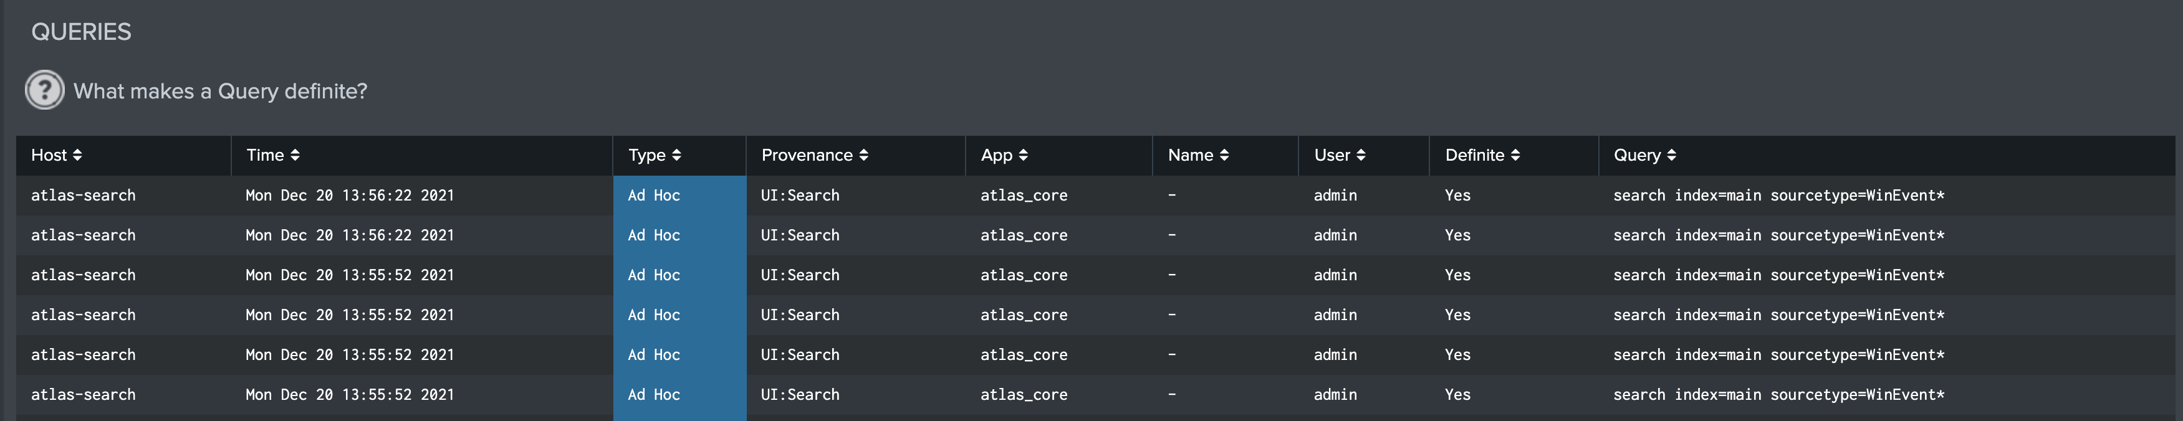Click the sort arrows on the Type column
Image resolution: width=2183 pixels, height=421 pixels.
[676, 155]
